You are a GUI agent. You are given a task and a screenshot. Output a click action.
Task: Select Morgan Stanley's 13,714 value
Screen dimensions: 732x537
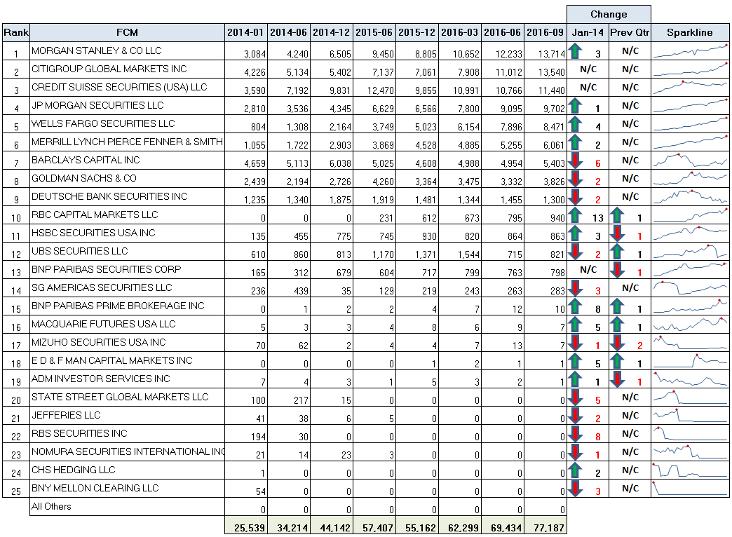click(x=545, y=51)
